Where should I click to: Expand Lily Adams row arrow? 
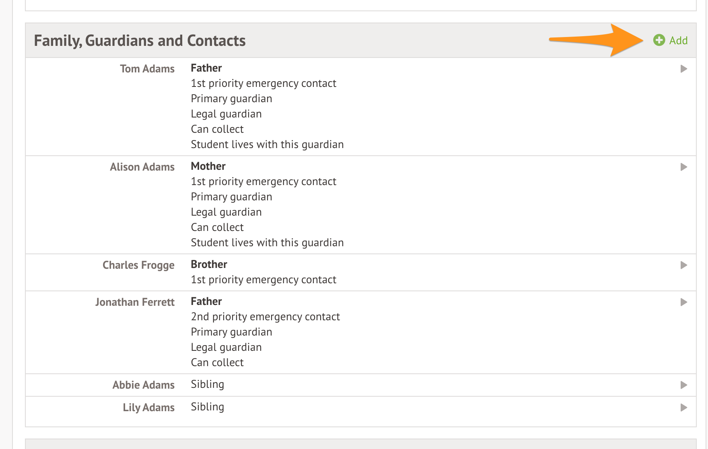click(x=683, y=408)
